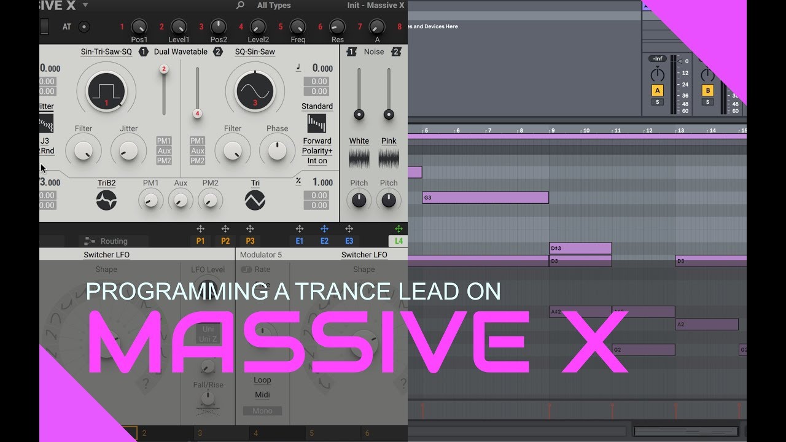Grab the green drag handle above L4
Screen dimensions: 786x442
tap(399, 229)
